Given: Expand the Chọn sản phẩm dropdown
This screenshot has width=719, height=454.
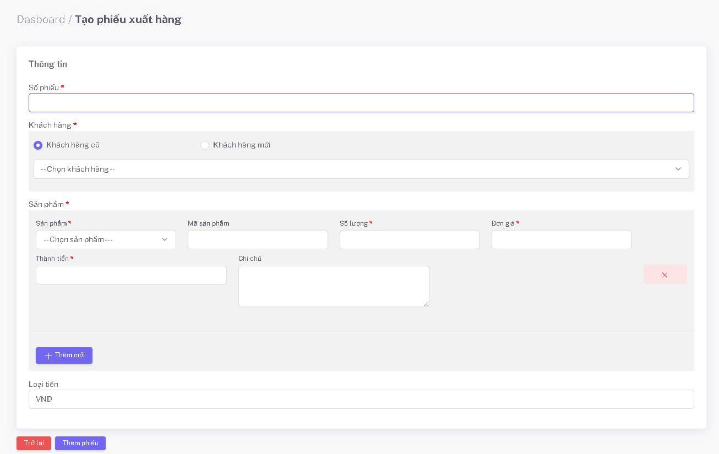Looking at the screenshot, I should 106,239.
